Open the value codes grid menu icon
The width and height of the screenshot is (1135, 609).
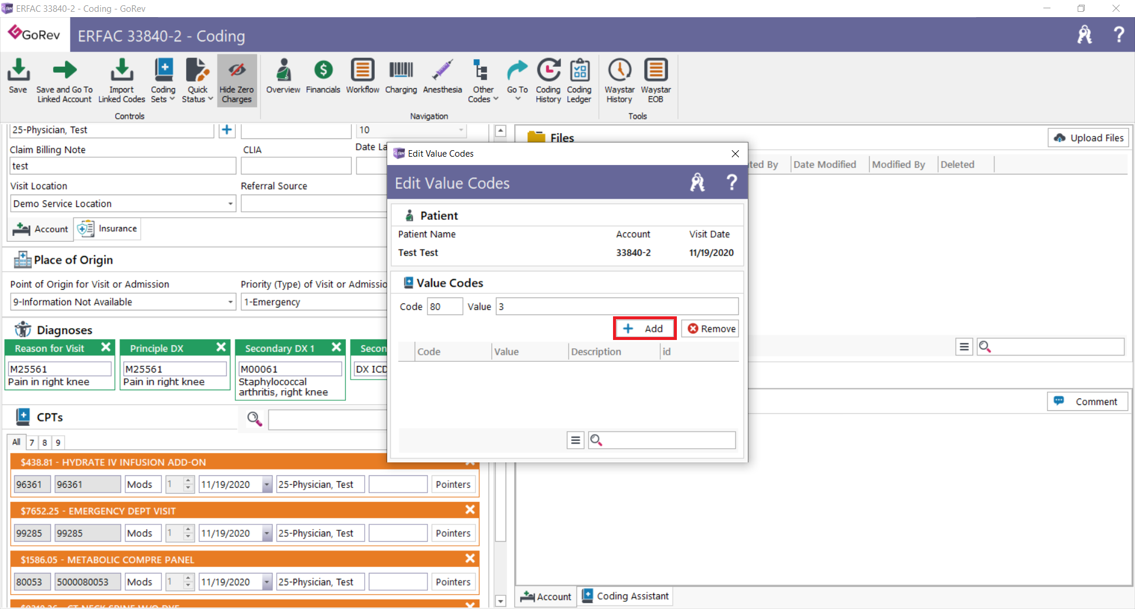(x=575, y=440)
